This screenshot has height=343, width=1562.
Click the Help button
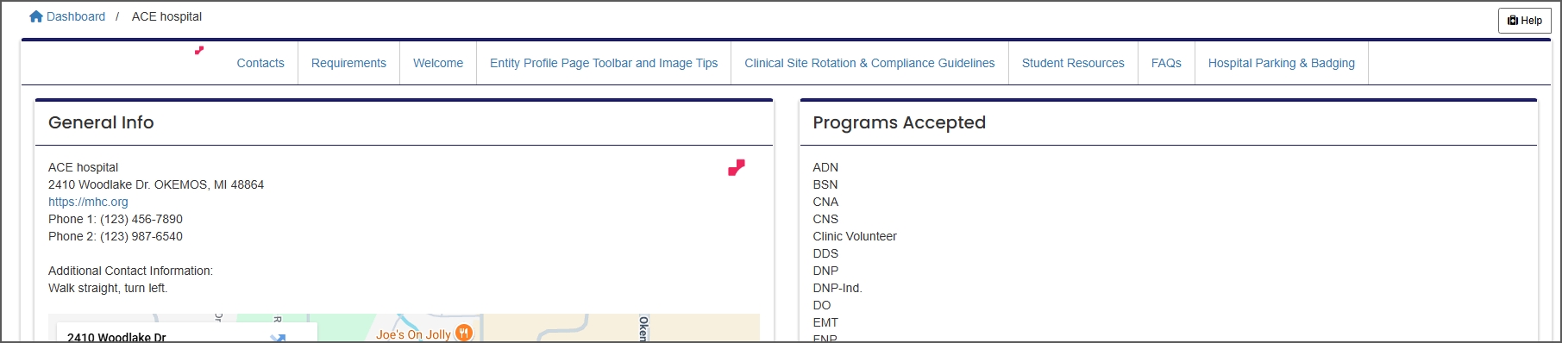tap(1525, 21)
